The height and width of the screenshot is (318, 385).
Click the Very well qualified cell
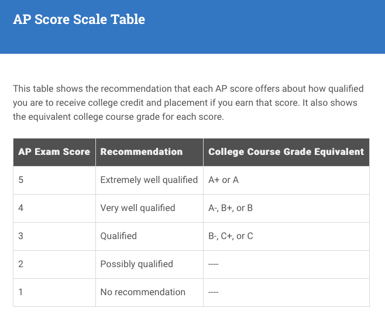click(149, 208)
